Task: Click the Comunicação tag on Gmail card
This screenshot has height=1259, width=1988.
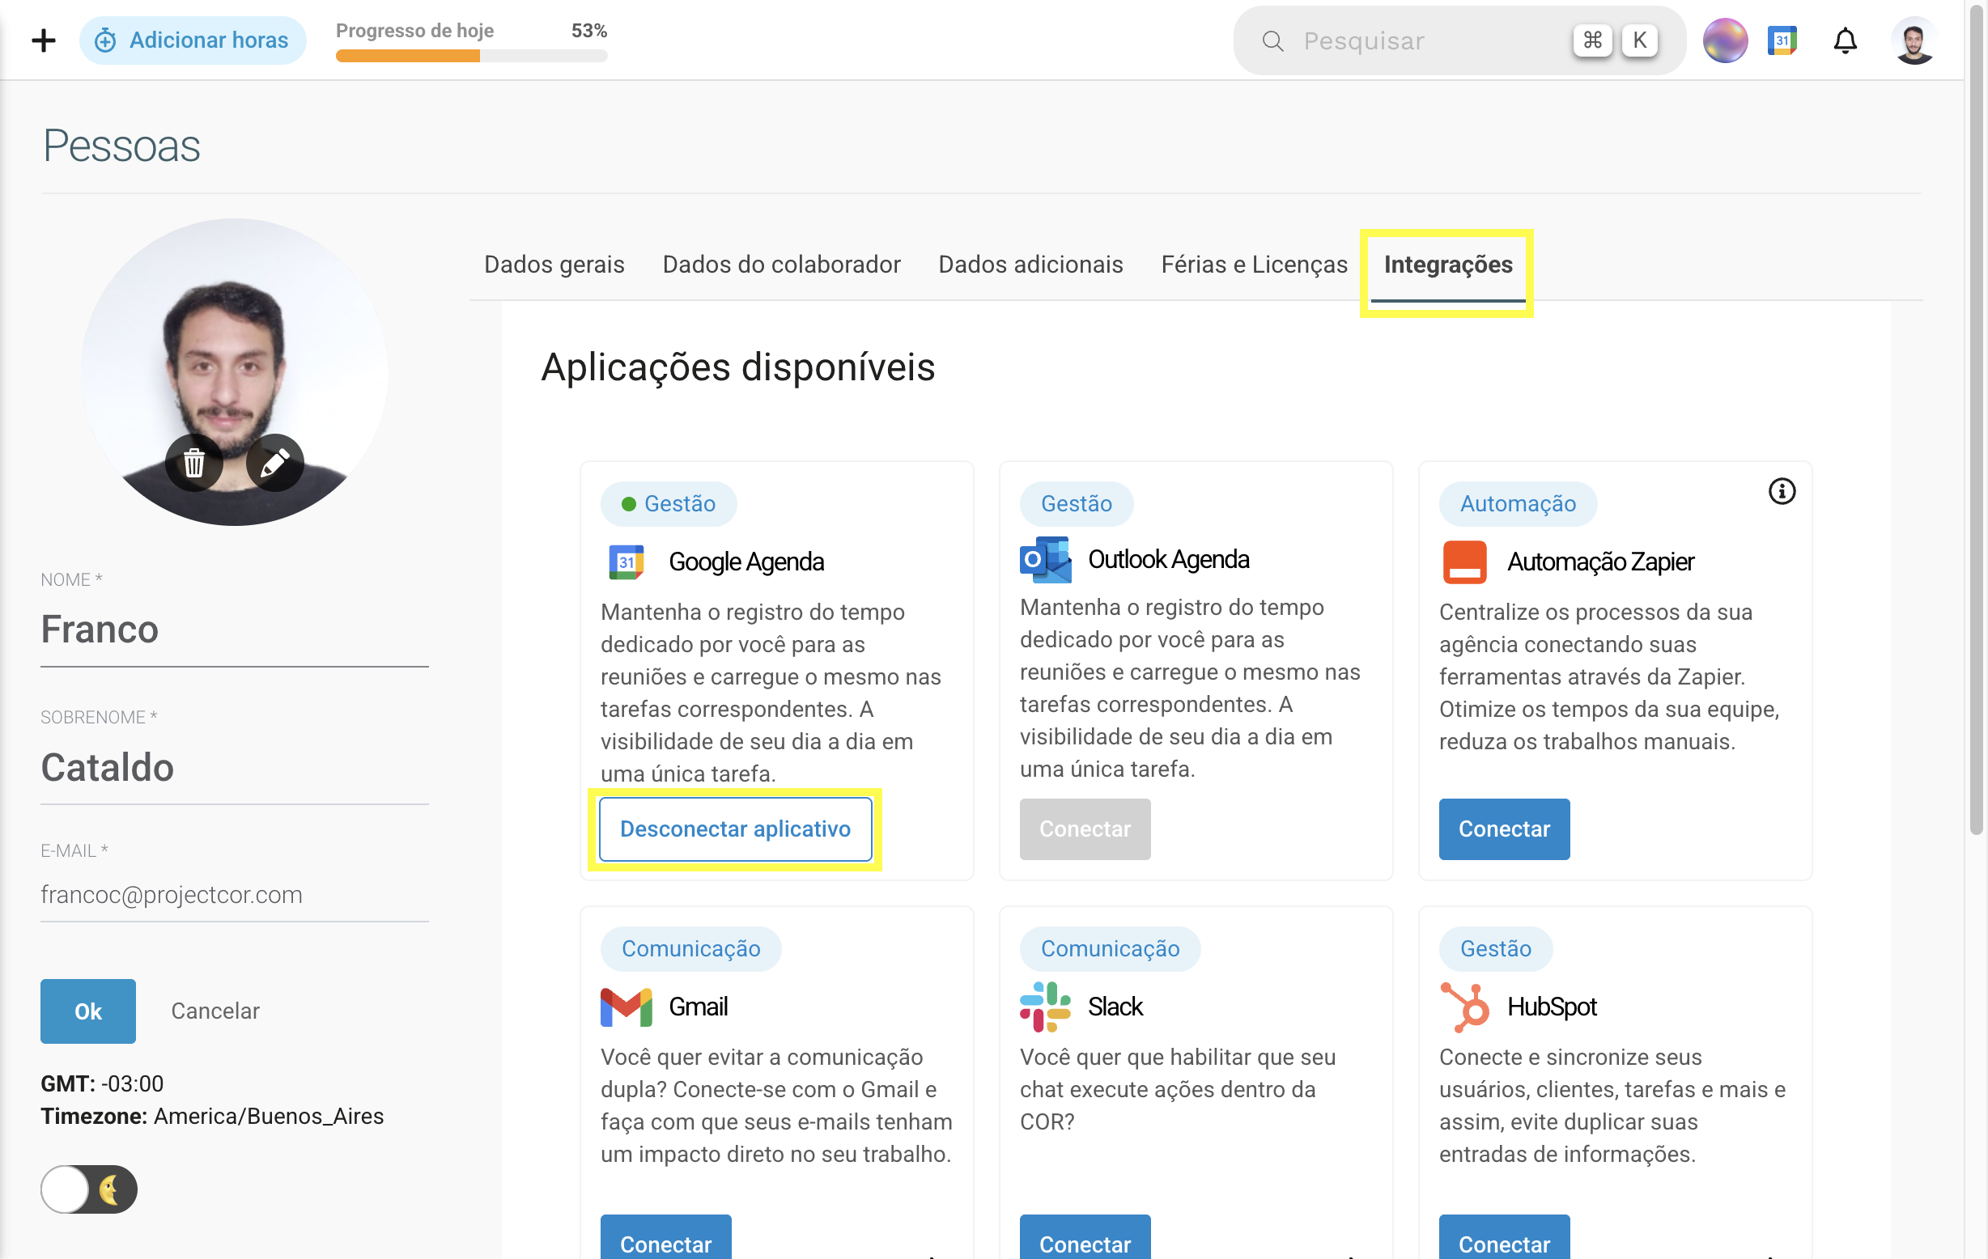Action: point(690,948)
